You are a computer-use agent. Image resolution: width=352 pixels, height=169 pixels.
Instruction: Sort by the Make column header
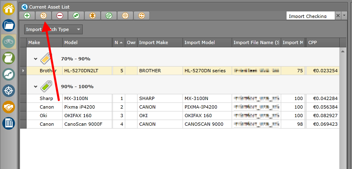point(45,42)
